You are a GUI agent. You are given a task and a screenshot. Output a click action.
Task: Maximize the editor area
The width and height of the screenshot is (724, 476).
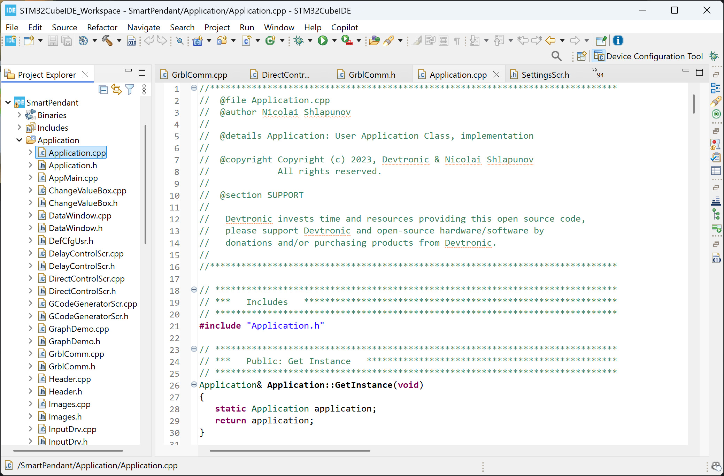click(699, 72)
